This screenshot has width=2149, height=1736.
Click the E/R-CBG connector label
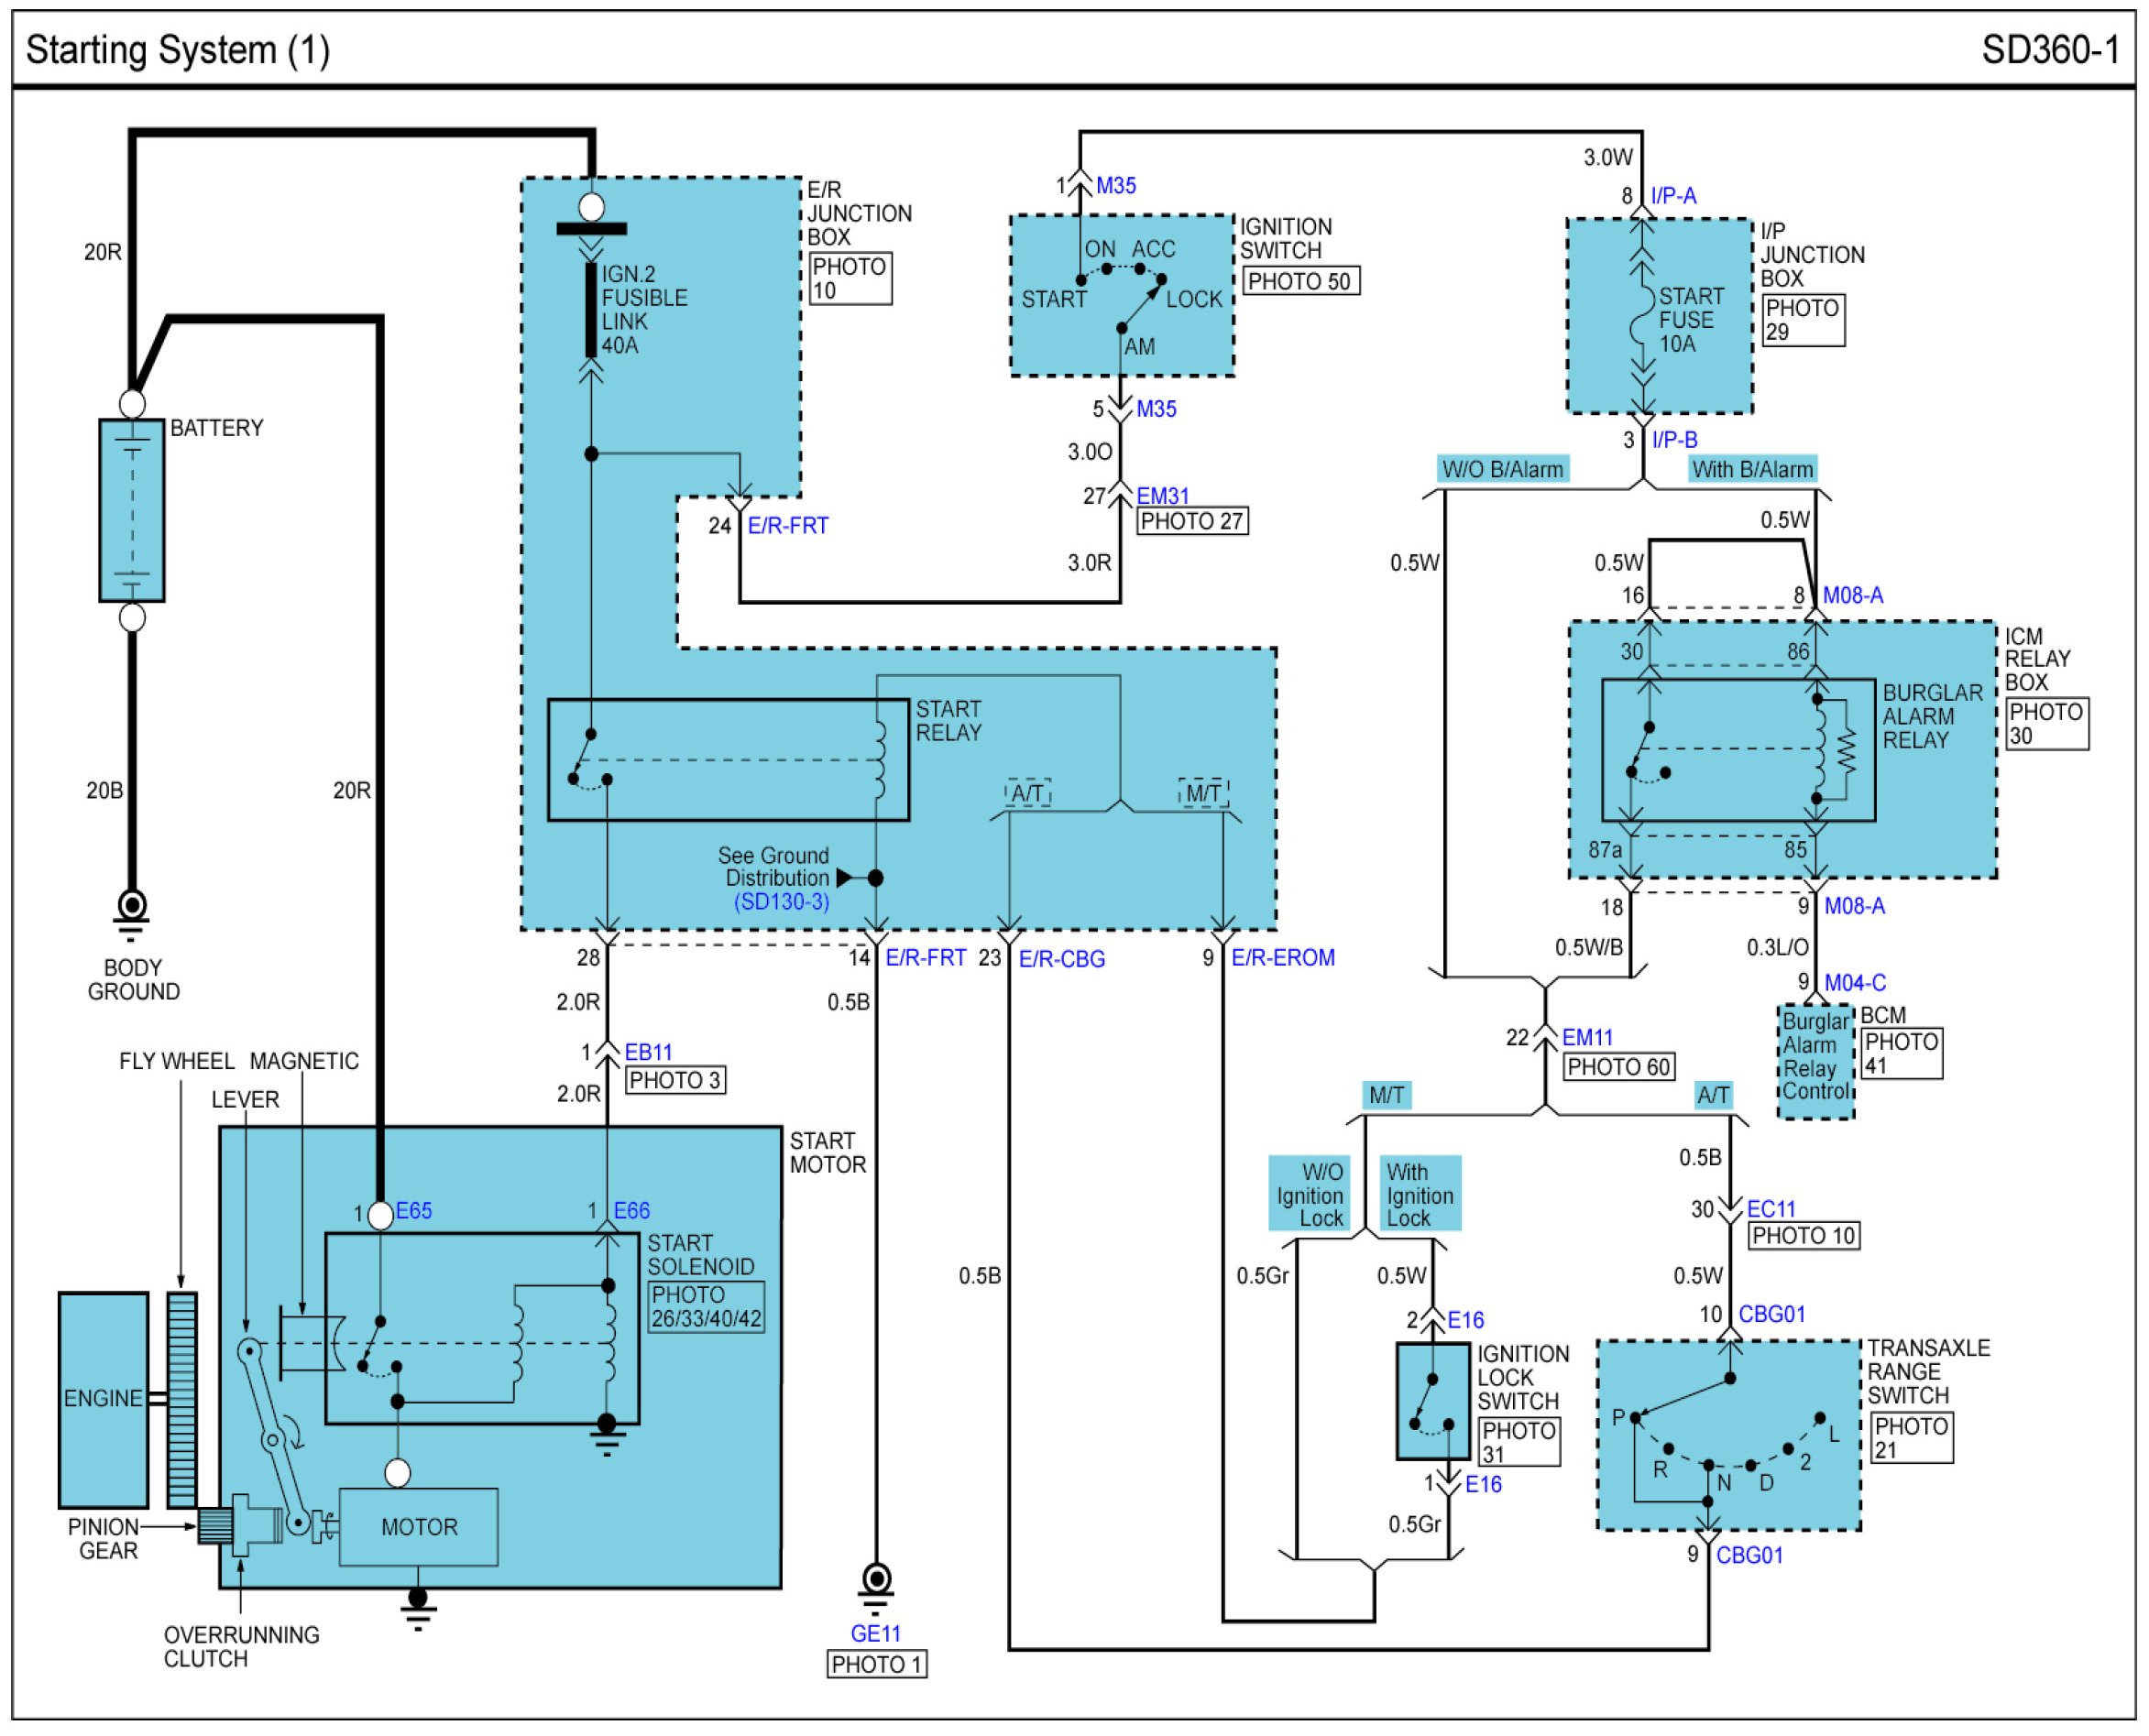1061,959
